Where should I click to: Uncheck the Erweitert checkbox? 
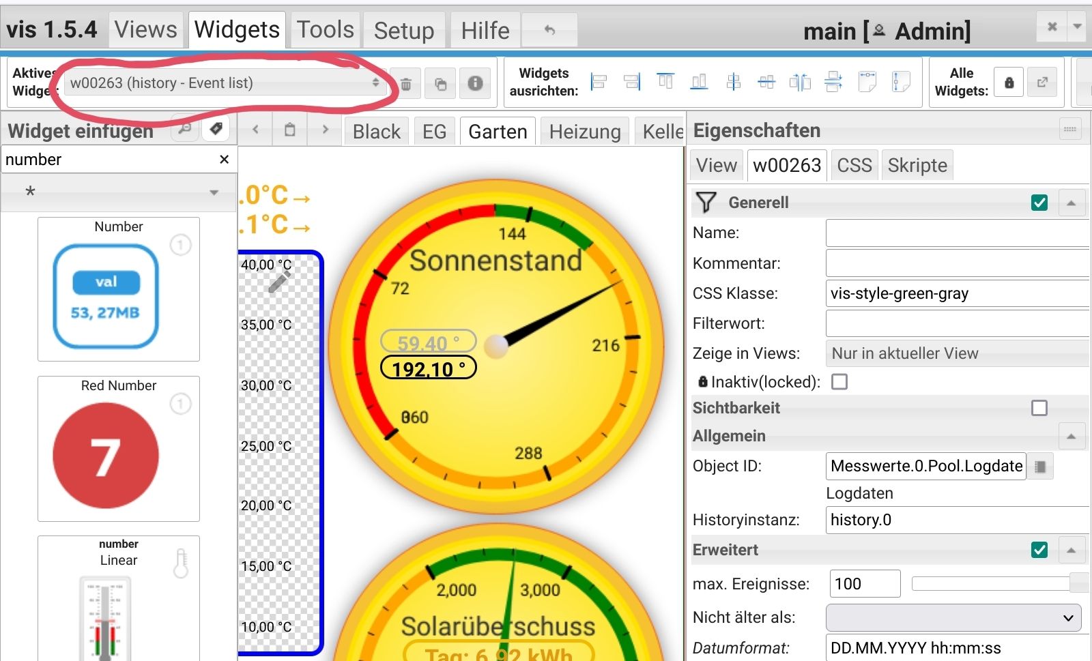pos(1039,550)
